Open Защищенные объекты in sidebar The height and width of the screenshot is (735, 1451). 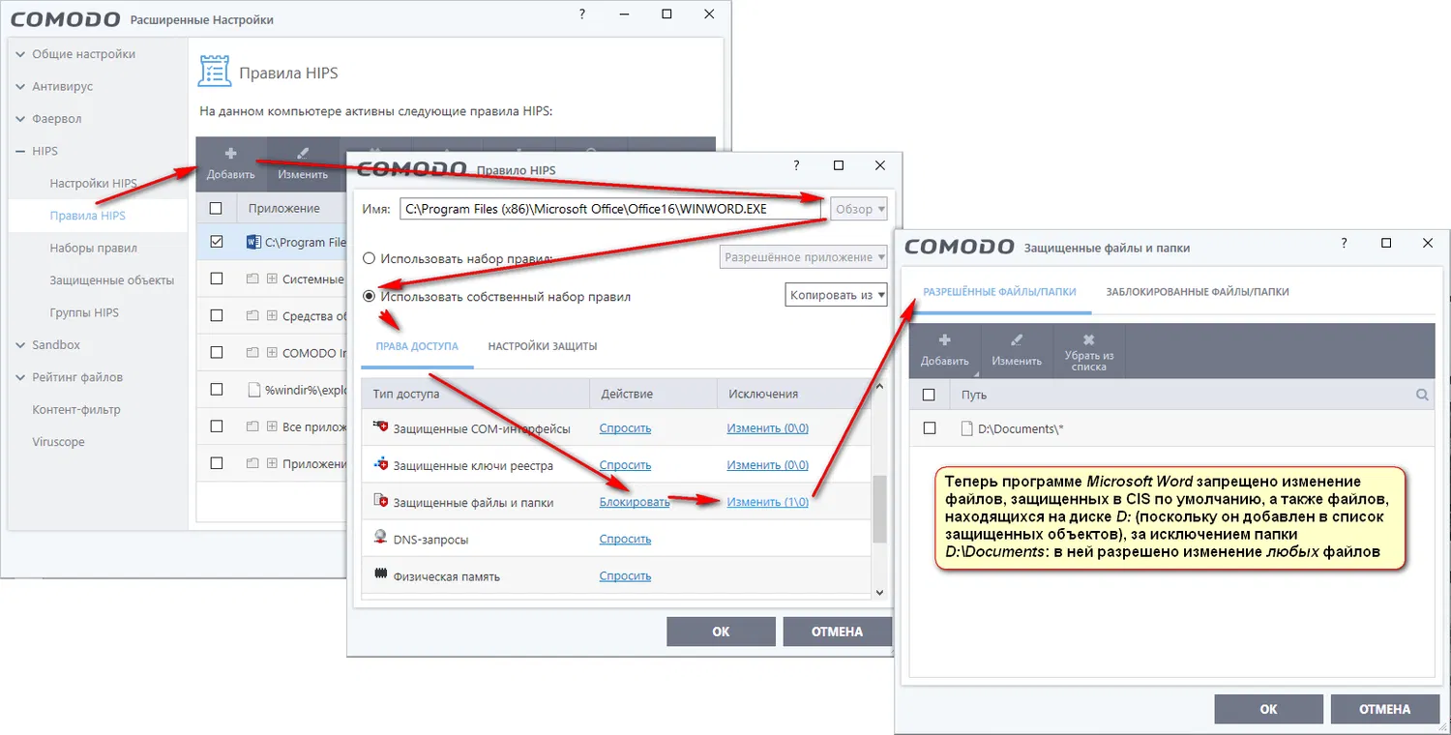pos(111,280)
